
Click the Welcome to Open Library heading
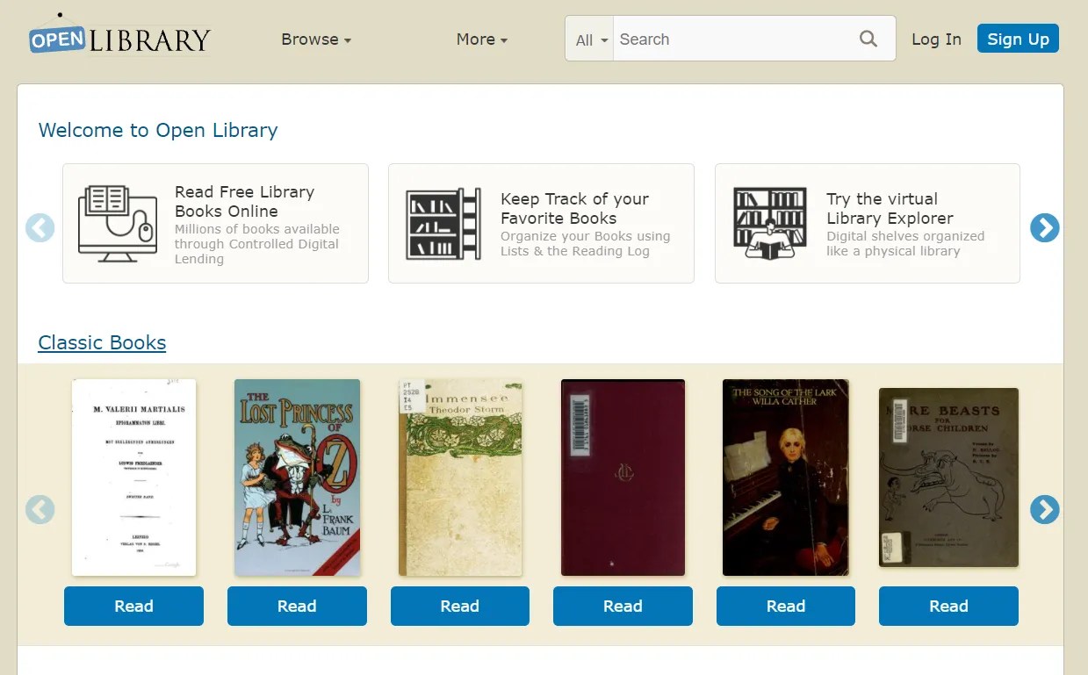pos(158,131)
